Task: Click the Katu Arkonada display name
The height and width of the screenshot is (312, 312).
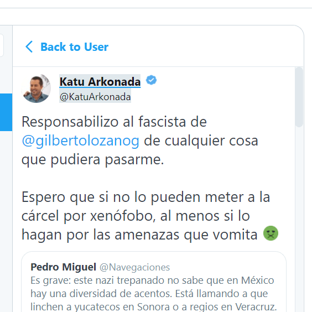Action: pyautogui.click(x=100, y=81)
